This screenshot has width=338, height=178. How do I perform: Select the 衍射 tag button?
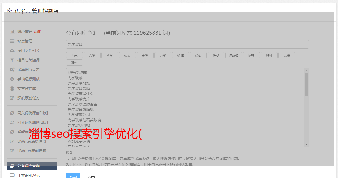pyautogui.click(x=269, y=55)
